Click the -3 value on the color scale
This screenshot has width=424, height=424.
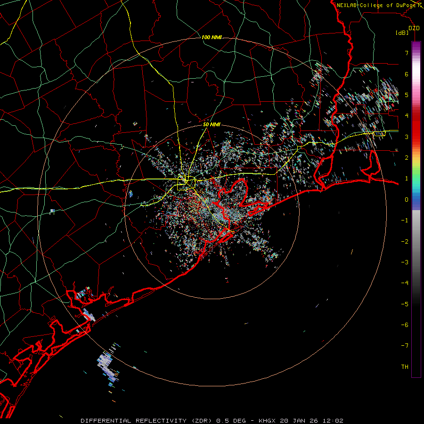[405, 262]
